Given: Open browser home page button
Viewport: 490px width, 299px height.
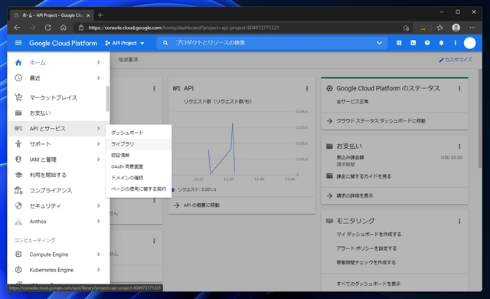Looking at the screenshot, I should pyautogui.click(x=64, y=28).
